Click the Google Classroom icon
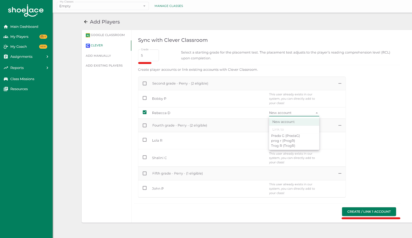Viewport: 412px width, 238px height. coord(88,35)
